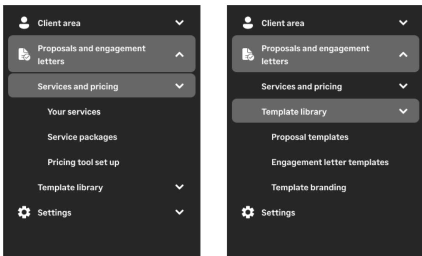Click the Client area person icon in right panel
The image size is (422, 256).
248,23
